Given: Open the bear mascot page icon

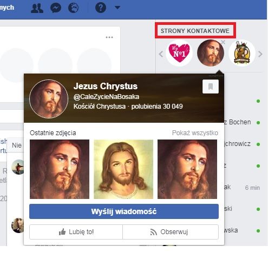Looking at the screenshot, I should click(242, 53).
